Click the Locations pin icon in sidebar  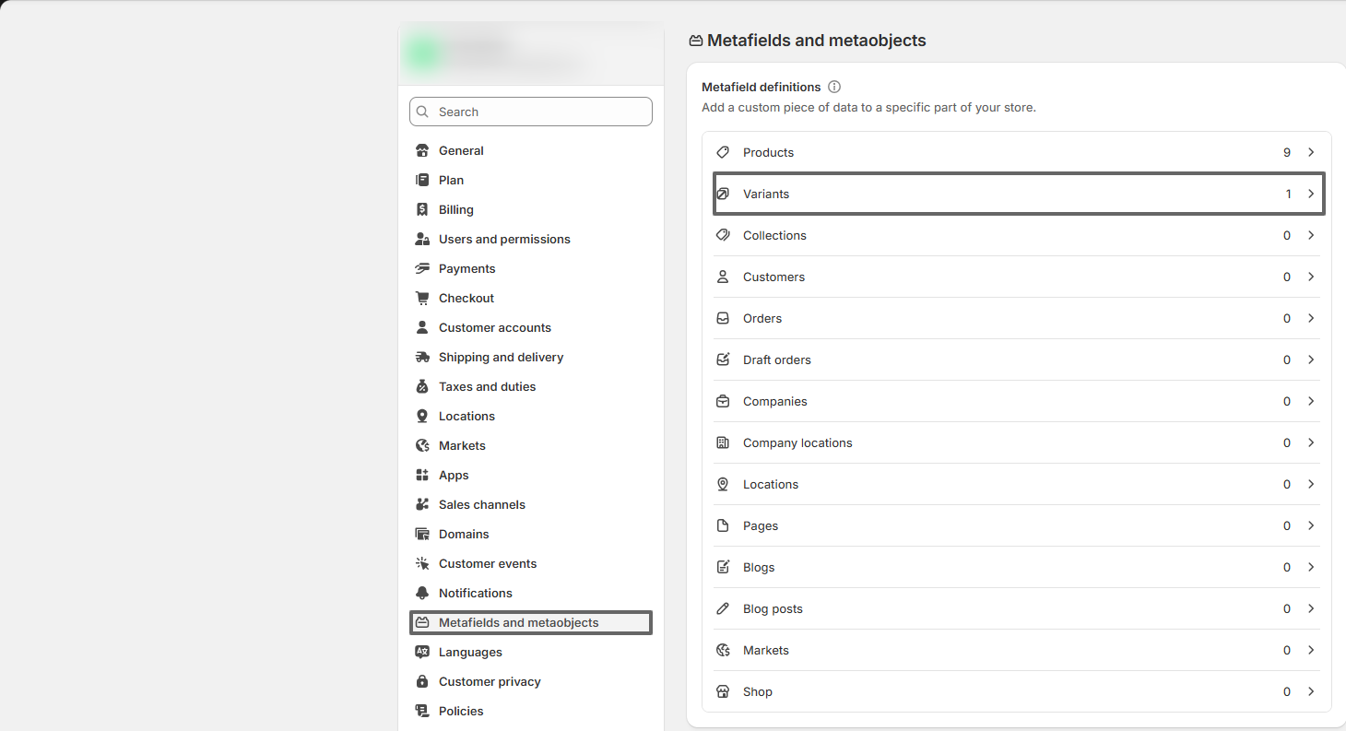pos(422,417)
